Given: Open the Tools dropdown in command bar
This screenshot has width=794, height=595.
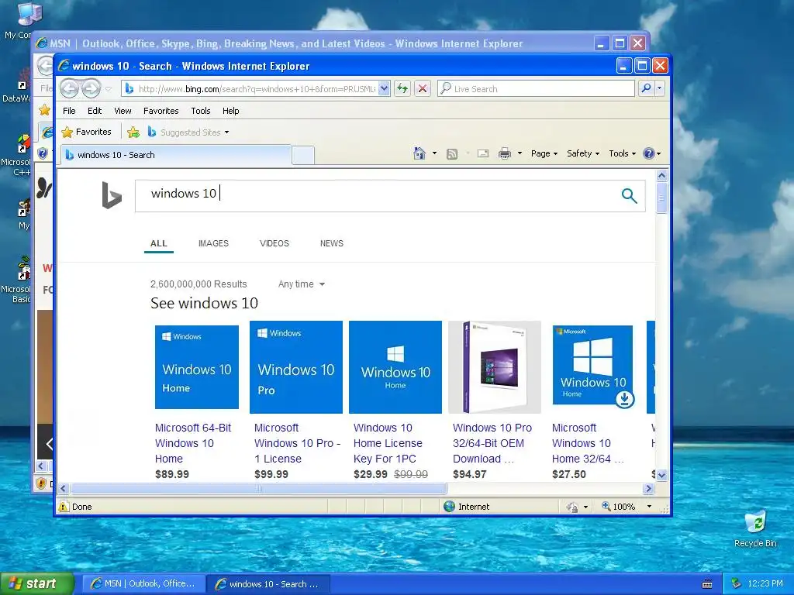Looking at the screenshot, I should (x=622, y=153).
